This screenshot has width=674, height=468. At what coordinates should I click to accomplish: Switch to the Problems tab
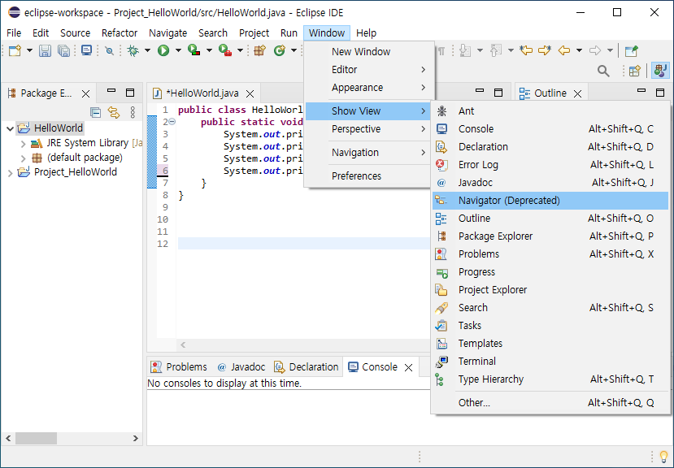[179, 367]
